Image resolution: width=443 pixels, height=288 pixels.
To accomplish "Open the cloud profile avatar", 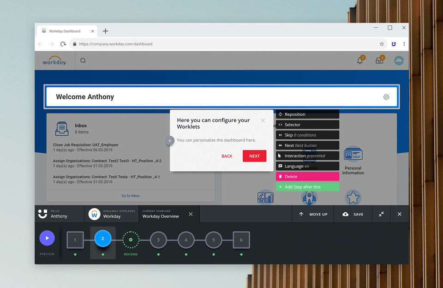I will [x=399, y=60].
